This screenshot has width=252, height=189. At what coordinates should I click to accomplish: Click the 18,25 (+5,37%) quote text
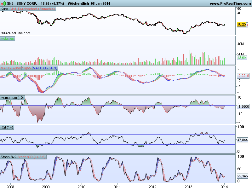[x=52, y=3]
